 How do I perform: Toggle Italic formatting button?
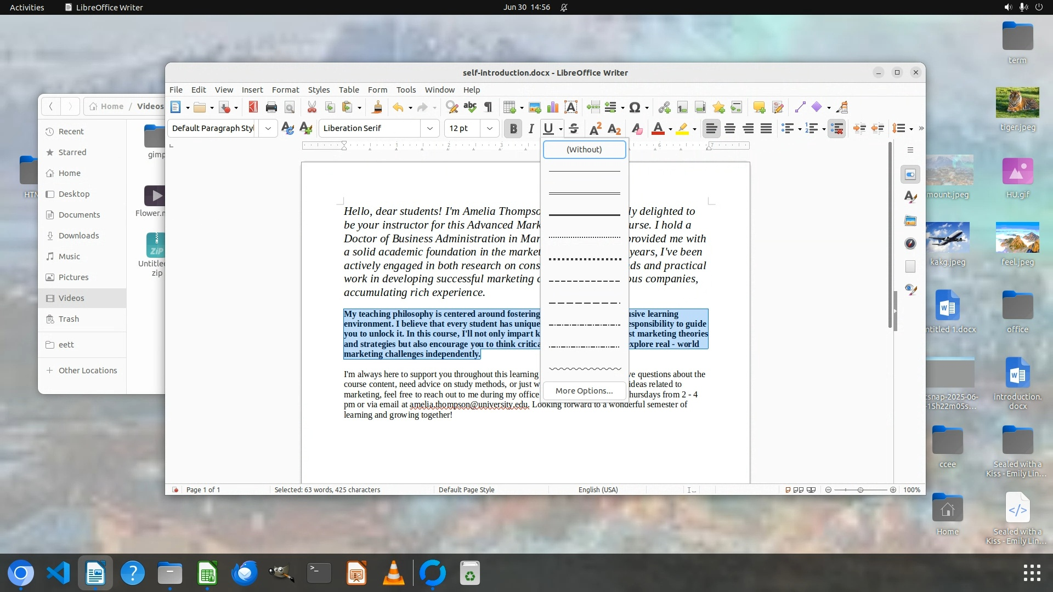coord(531,128)
